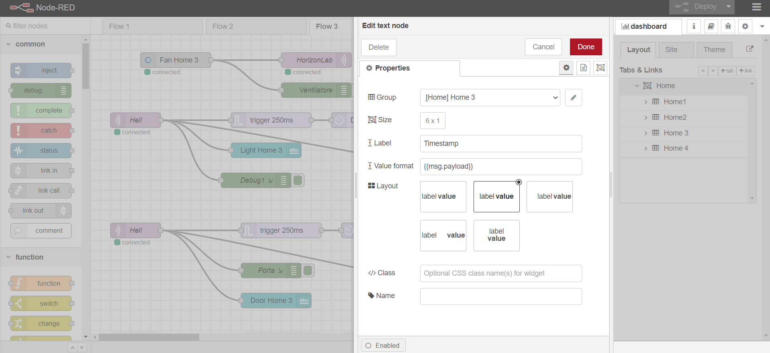Toggle the Enabled node state
This screenshot has width=770, height=353.
(x=383, y=345)
